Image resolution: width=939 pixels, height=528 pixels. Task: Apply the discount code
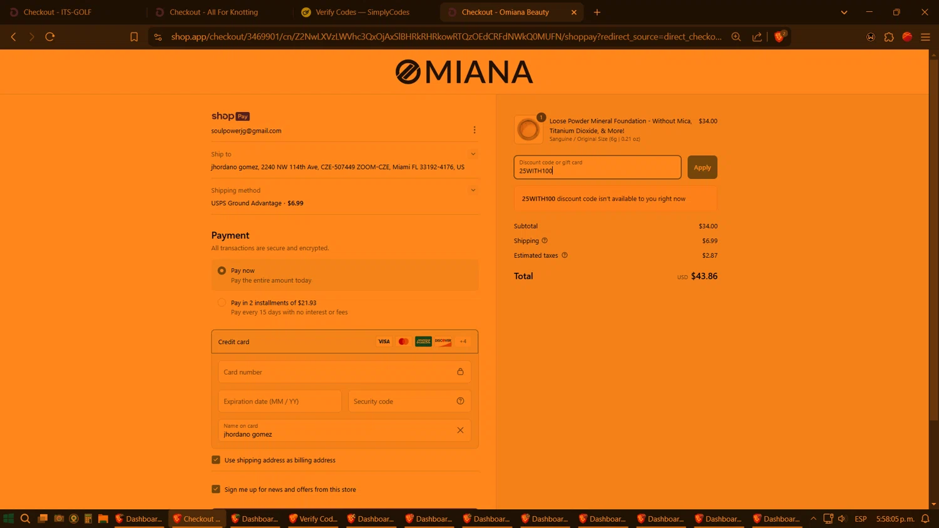702,167
